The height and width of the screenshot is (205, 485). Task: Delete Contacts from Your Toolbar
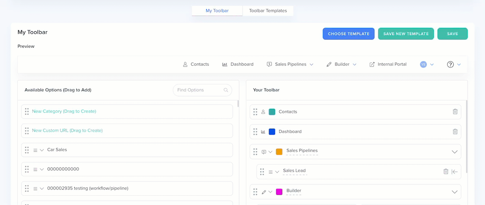(455, 112)
